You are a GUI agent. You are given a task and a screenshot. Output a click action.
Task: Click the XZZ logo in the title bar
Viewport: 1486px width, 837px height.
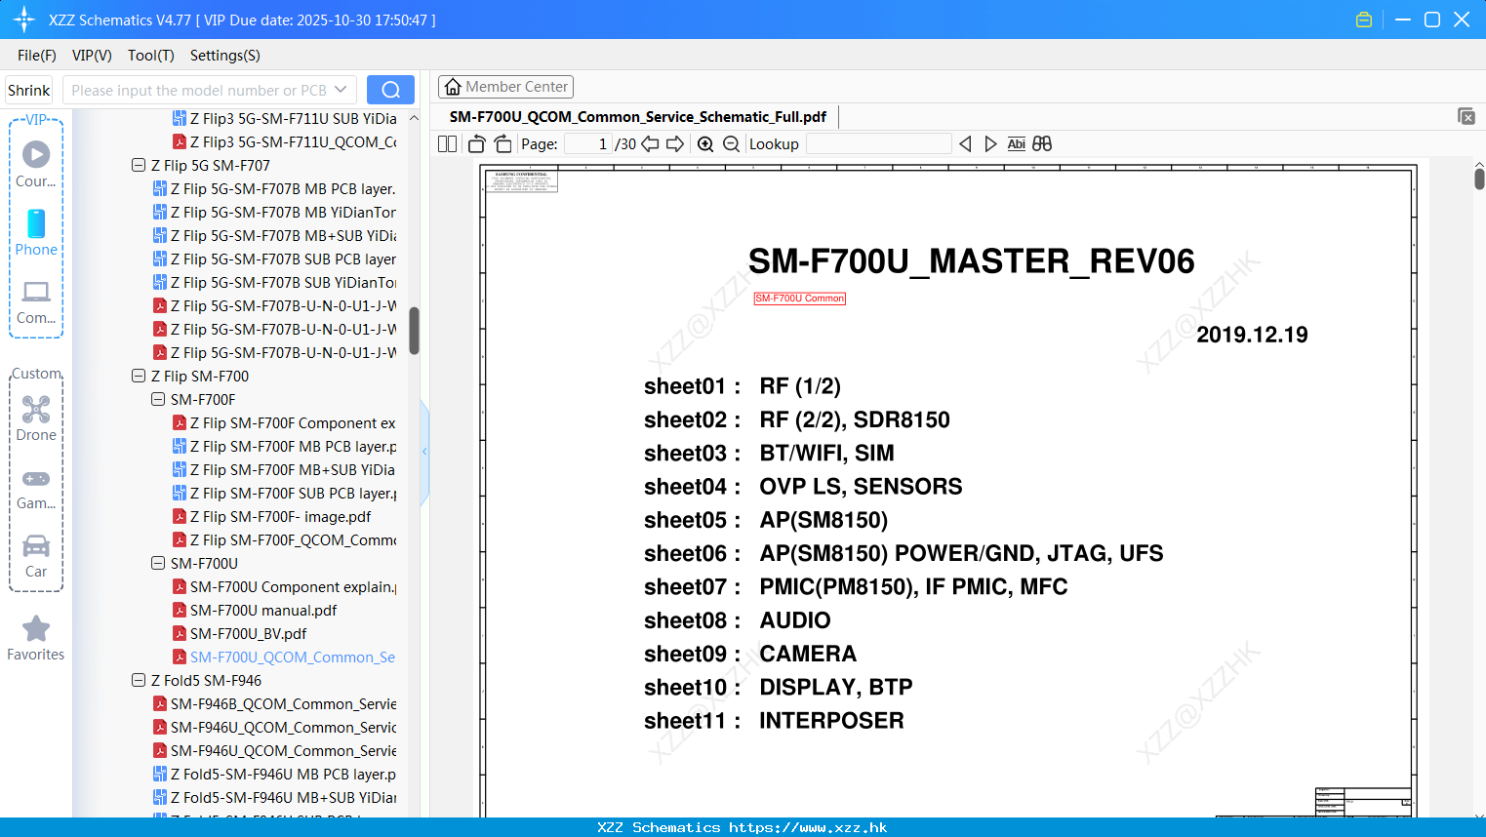(x=24, y=20)
